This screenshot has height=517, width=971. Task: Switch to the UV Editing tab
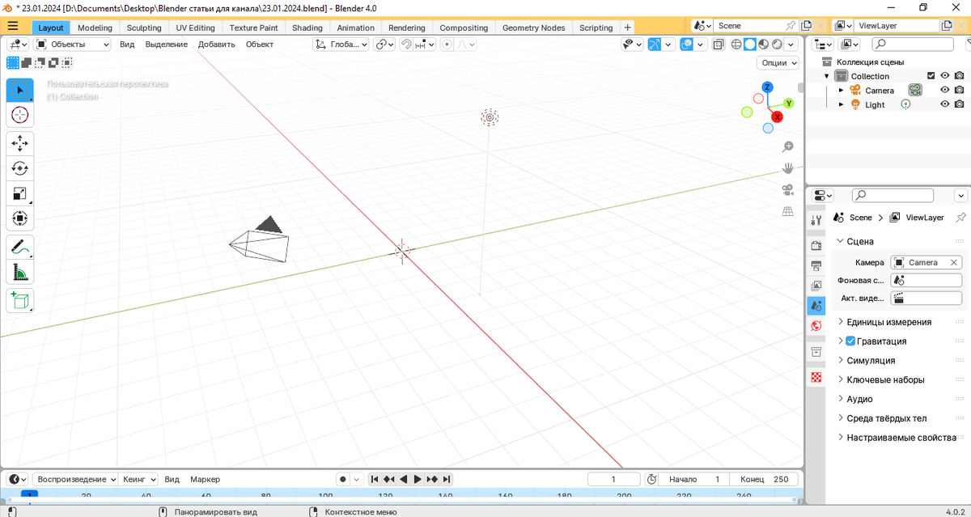tap(195, 28)
